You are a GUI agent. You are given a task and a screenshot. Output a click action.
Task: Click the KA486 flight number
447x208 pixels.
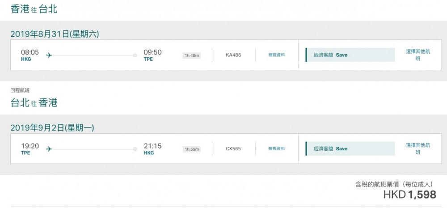pyautogui.click(x=233, y=55)
